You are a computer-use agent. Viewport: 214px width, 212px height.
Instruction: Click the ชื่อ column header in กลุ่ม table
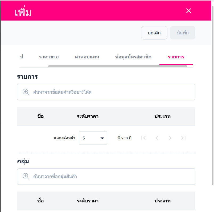coord(40,201)
